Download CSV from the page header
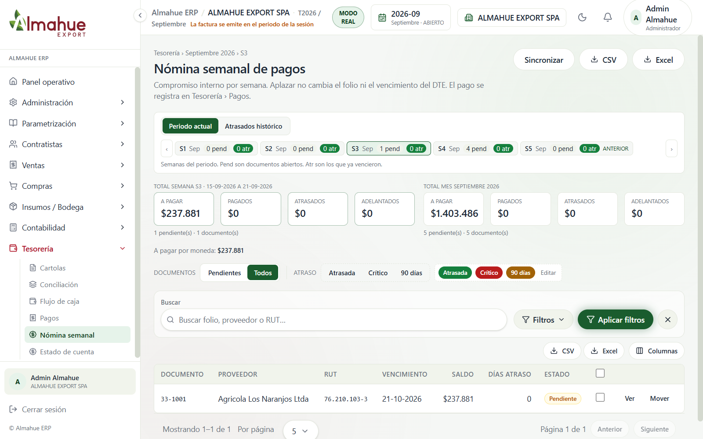 (603, 60)
